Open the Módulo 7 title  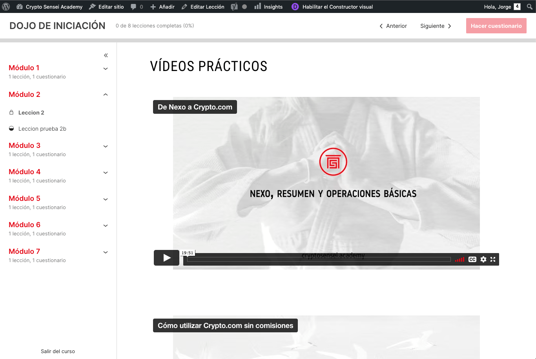(x=24, y=251)
